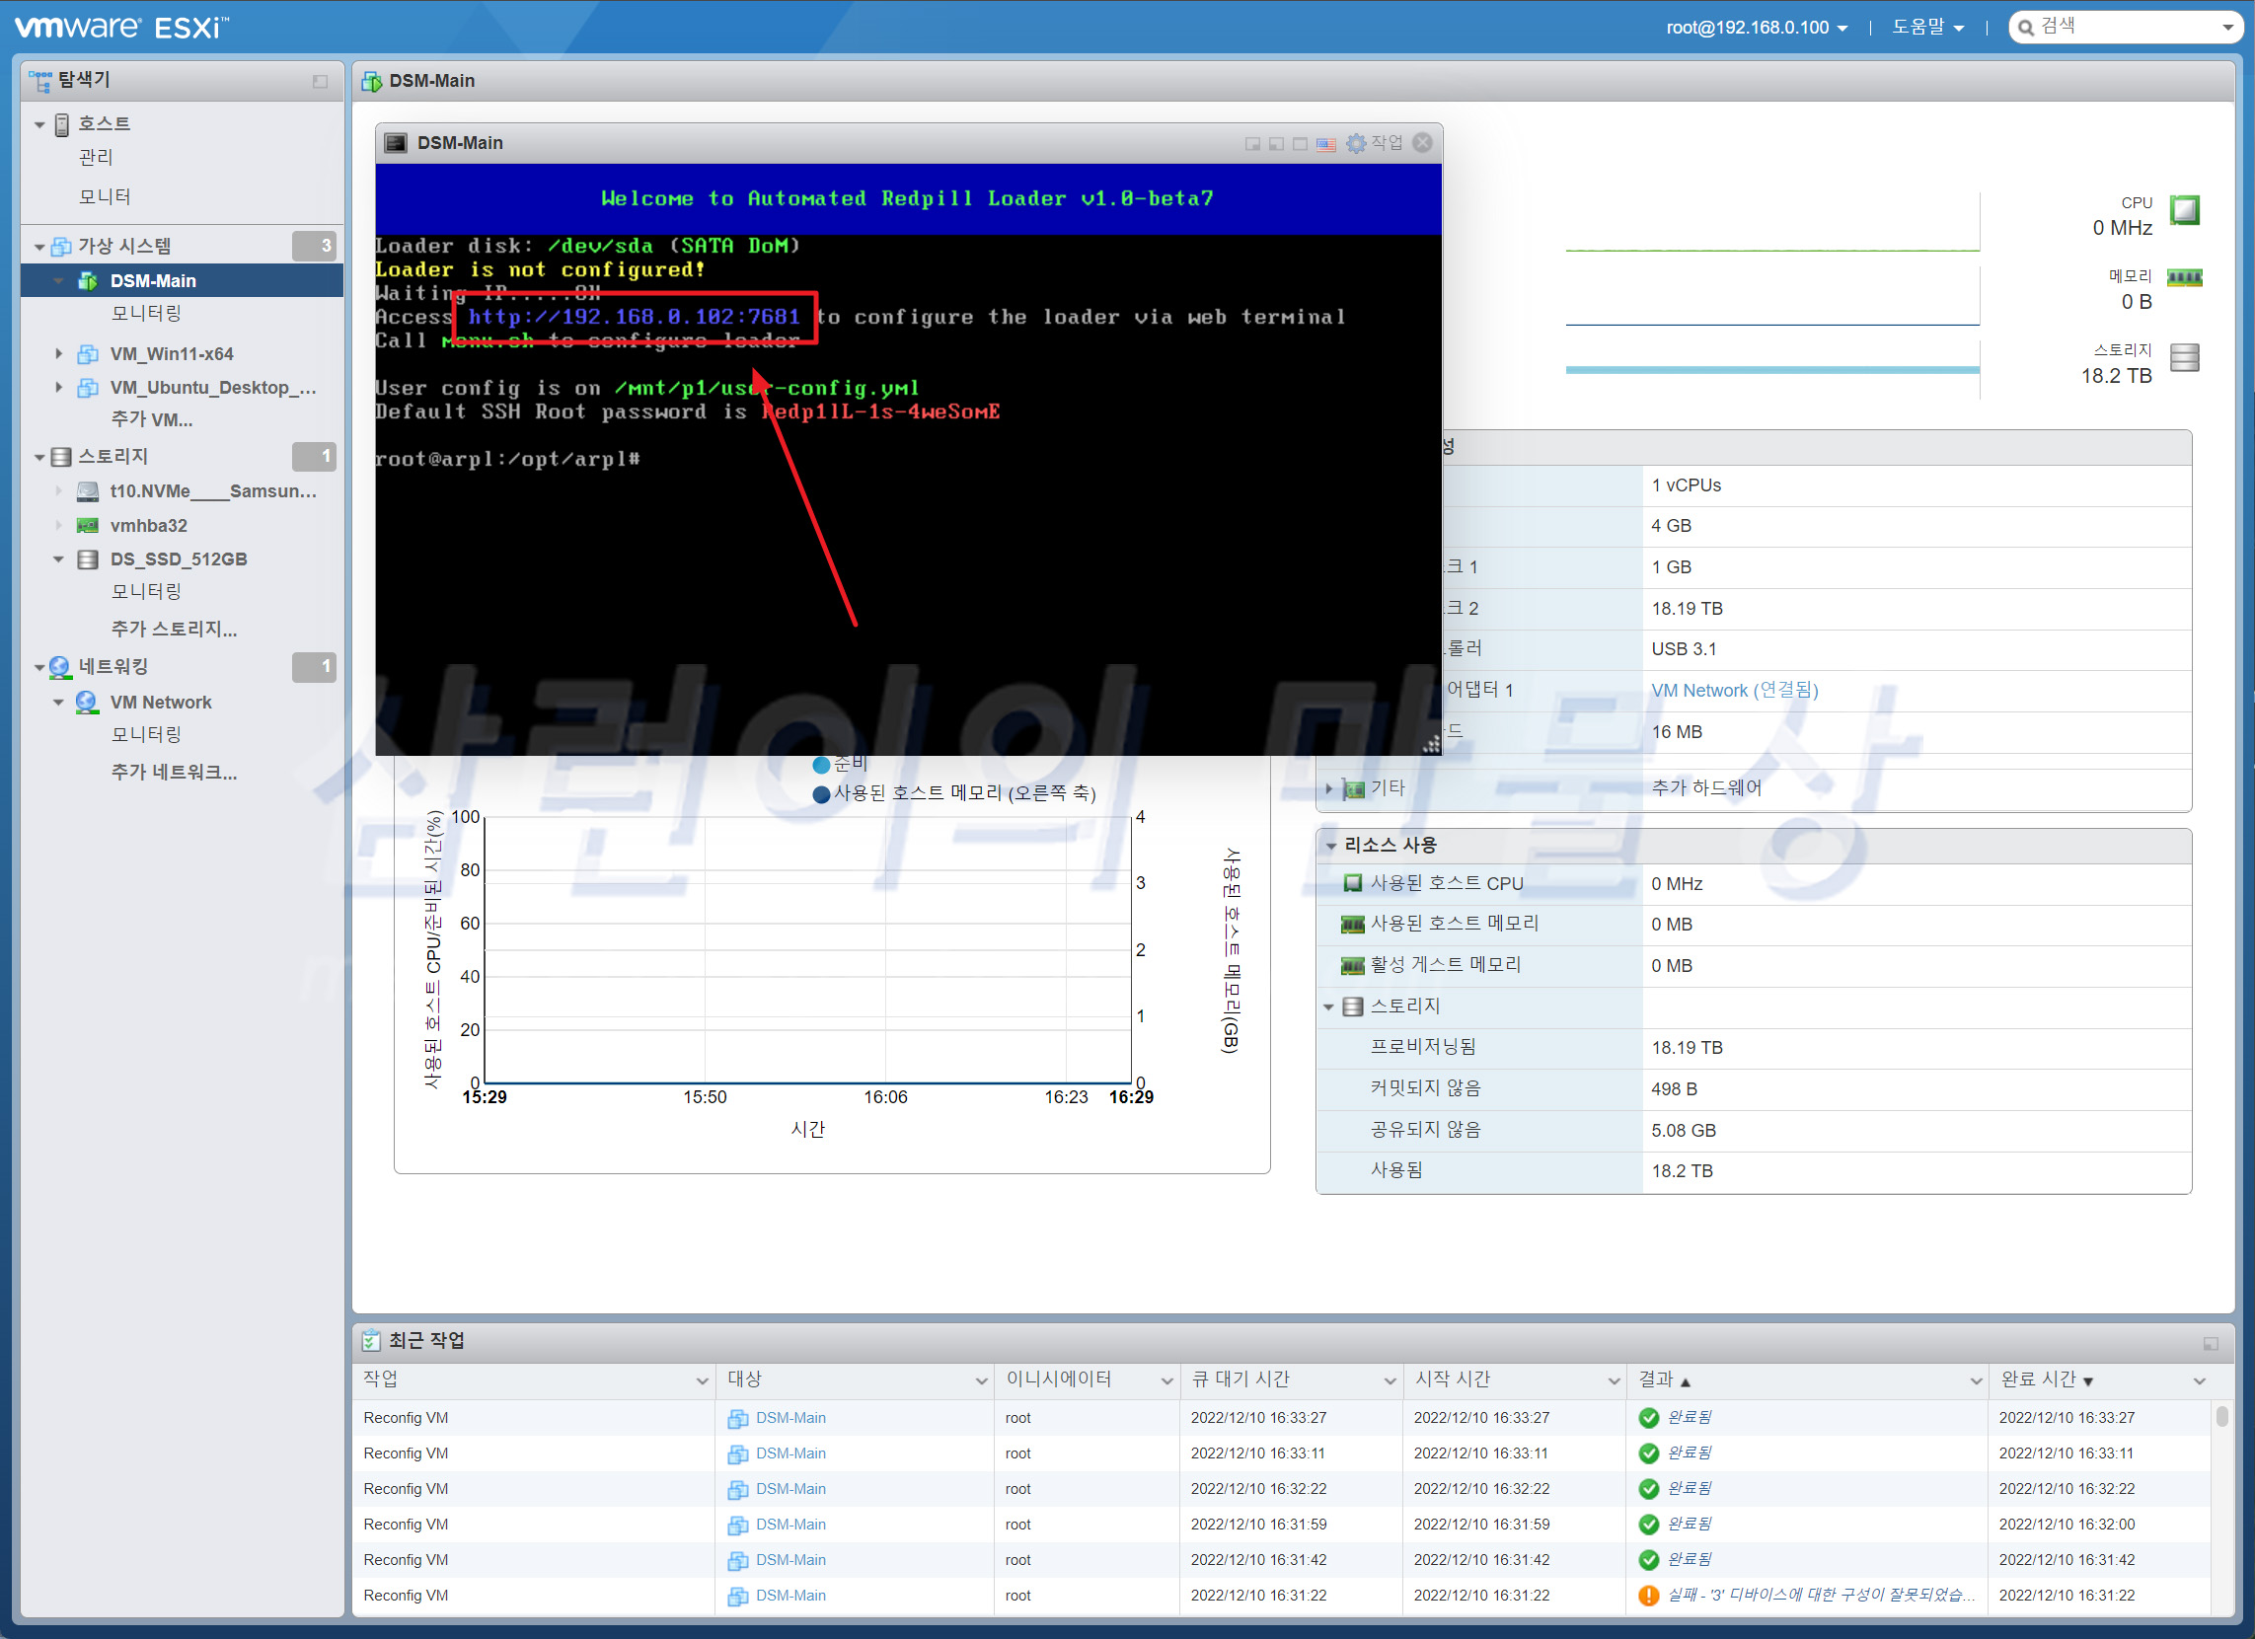Image resolution: width=2255 pixels, height=1639 pixels.
Task: Sort tasks by 결과 column header
Action: pos(1656,1379)
